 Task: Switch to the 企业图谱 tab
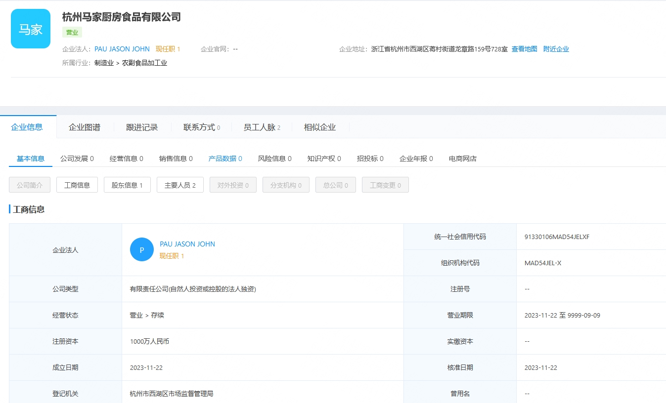click(85, 127)
